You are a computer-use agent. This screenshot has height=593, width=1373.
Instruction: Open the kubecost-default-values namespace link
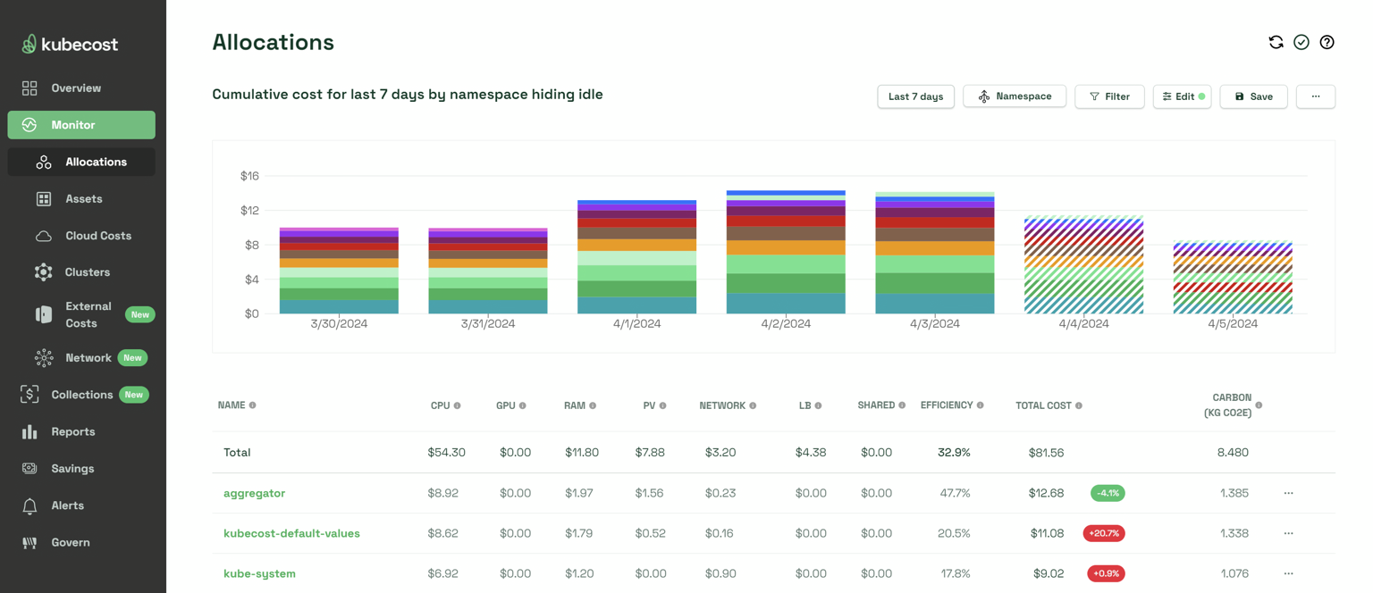tap(291, 533)
